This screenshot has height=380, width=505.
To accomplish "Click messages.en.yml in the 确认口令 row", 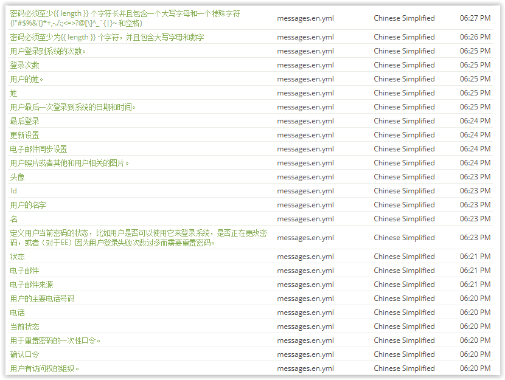I will tap(305, 355).
